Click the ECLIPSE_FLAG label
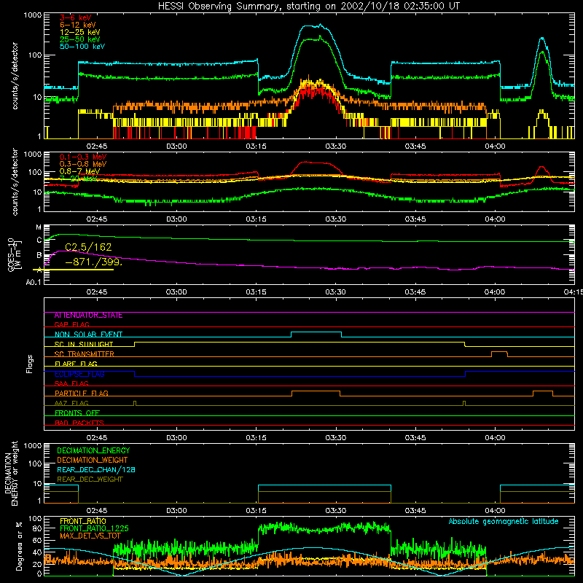Screen dimensions: 583x583 tap(79, 374)
